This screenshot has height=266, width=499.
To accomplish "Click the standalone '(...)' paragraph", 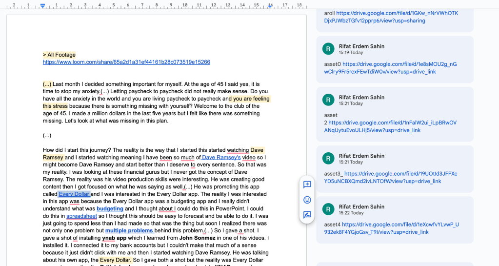I will point(47,135).
